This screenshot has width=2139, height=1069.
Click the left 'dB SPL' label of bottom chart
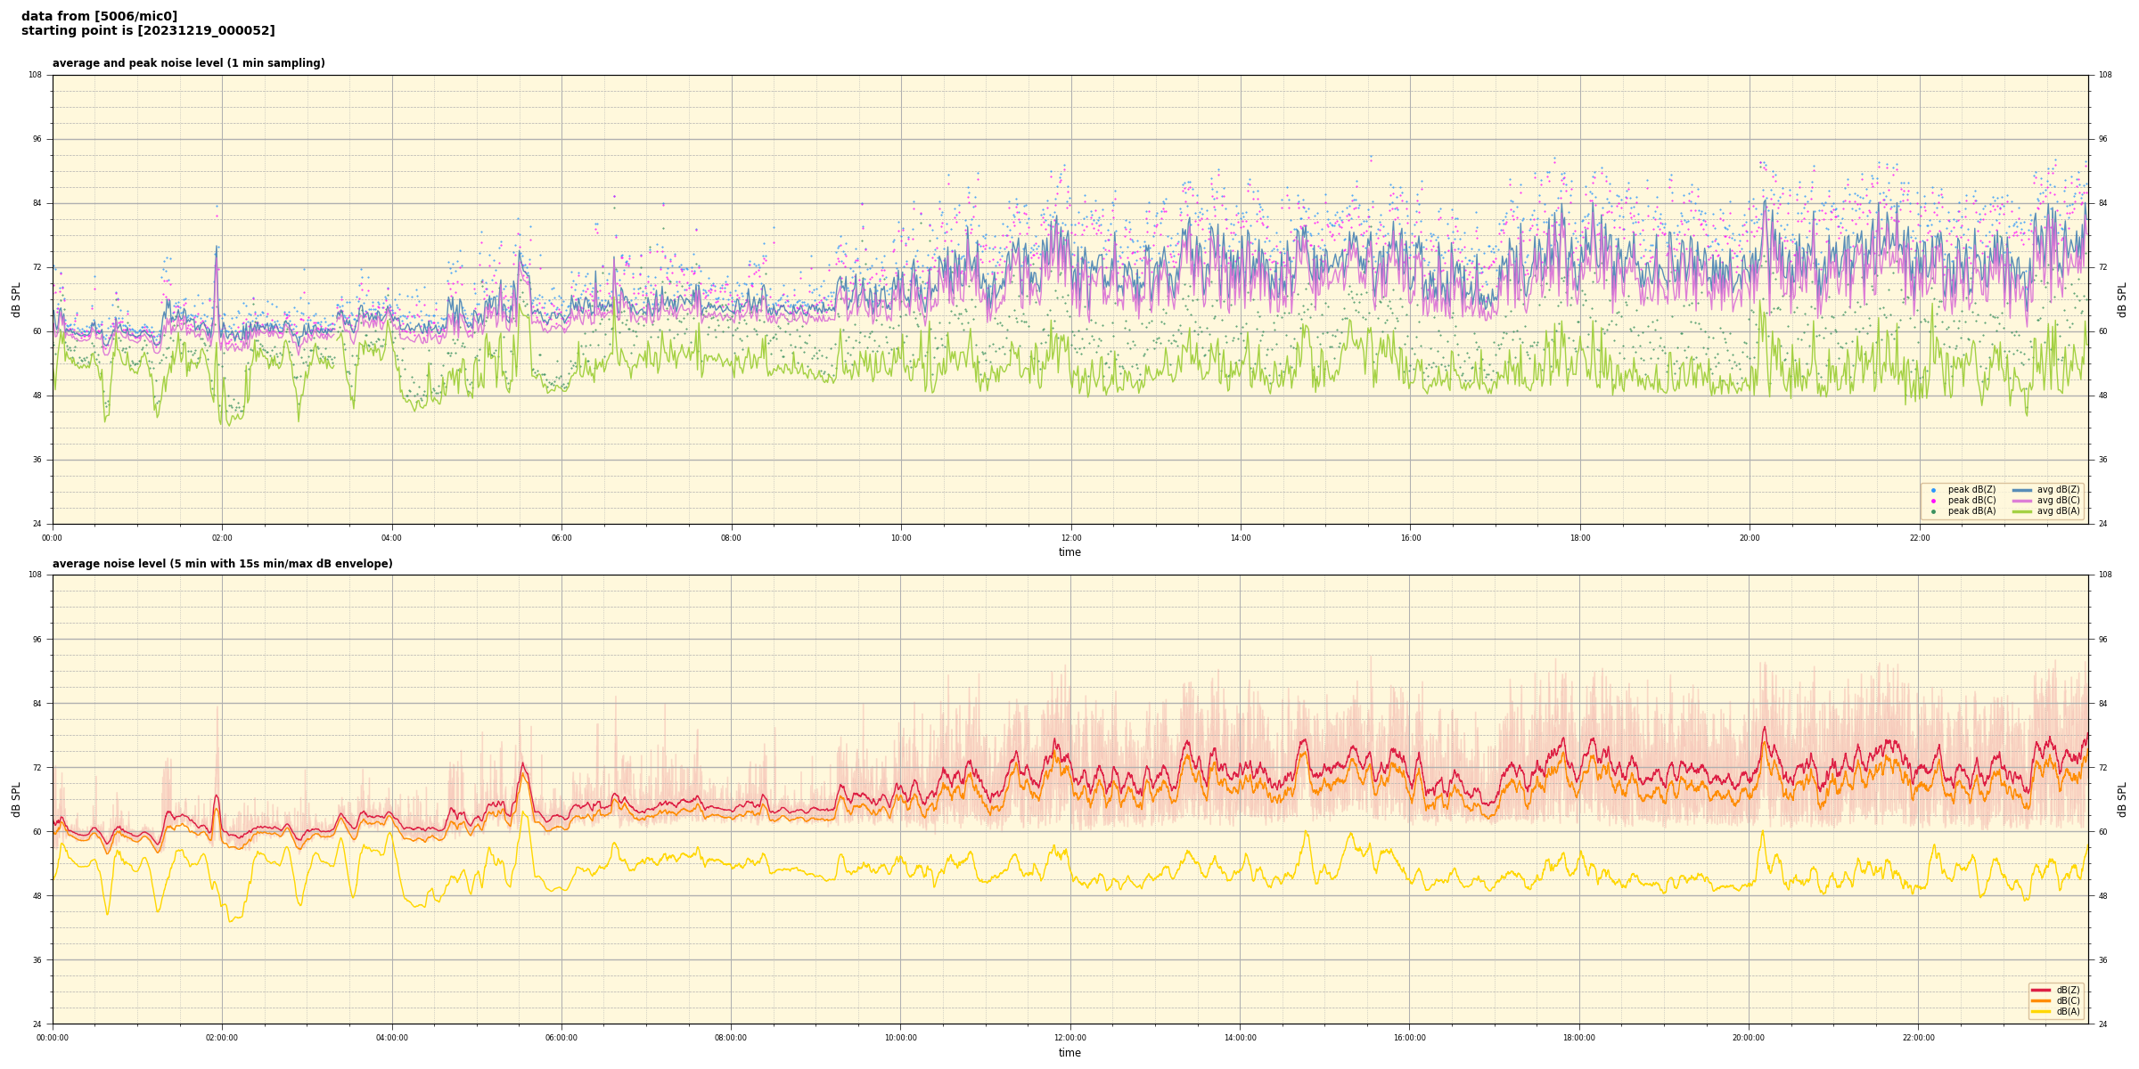pos(16,799)
